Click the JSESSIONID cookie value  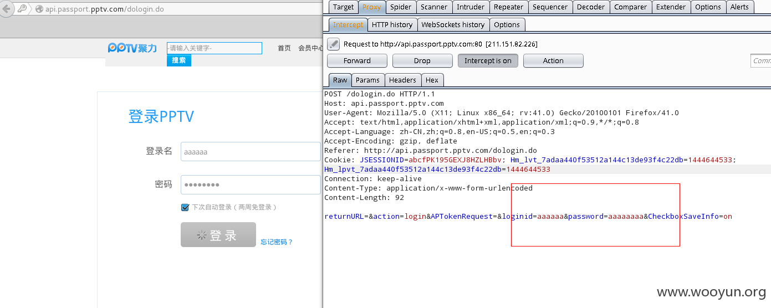(455, 160)
